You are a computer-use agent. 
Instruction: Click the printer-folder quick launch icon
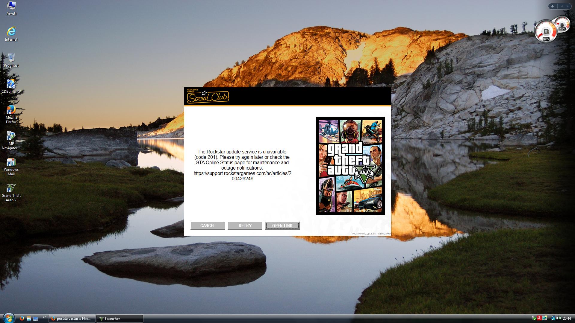point(29,319)
